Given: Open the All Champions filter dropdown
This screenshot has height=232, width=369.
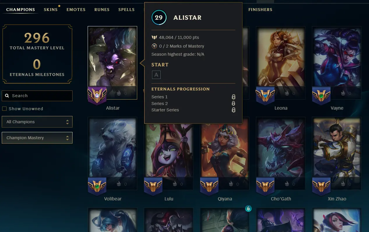Looking at the screenshot, I should pyautogui.click(x=37, y=122).
